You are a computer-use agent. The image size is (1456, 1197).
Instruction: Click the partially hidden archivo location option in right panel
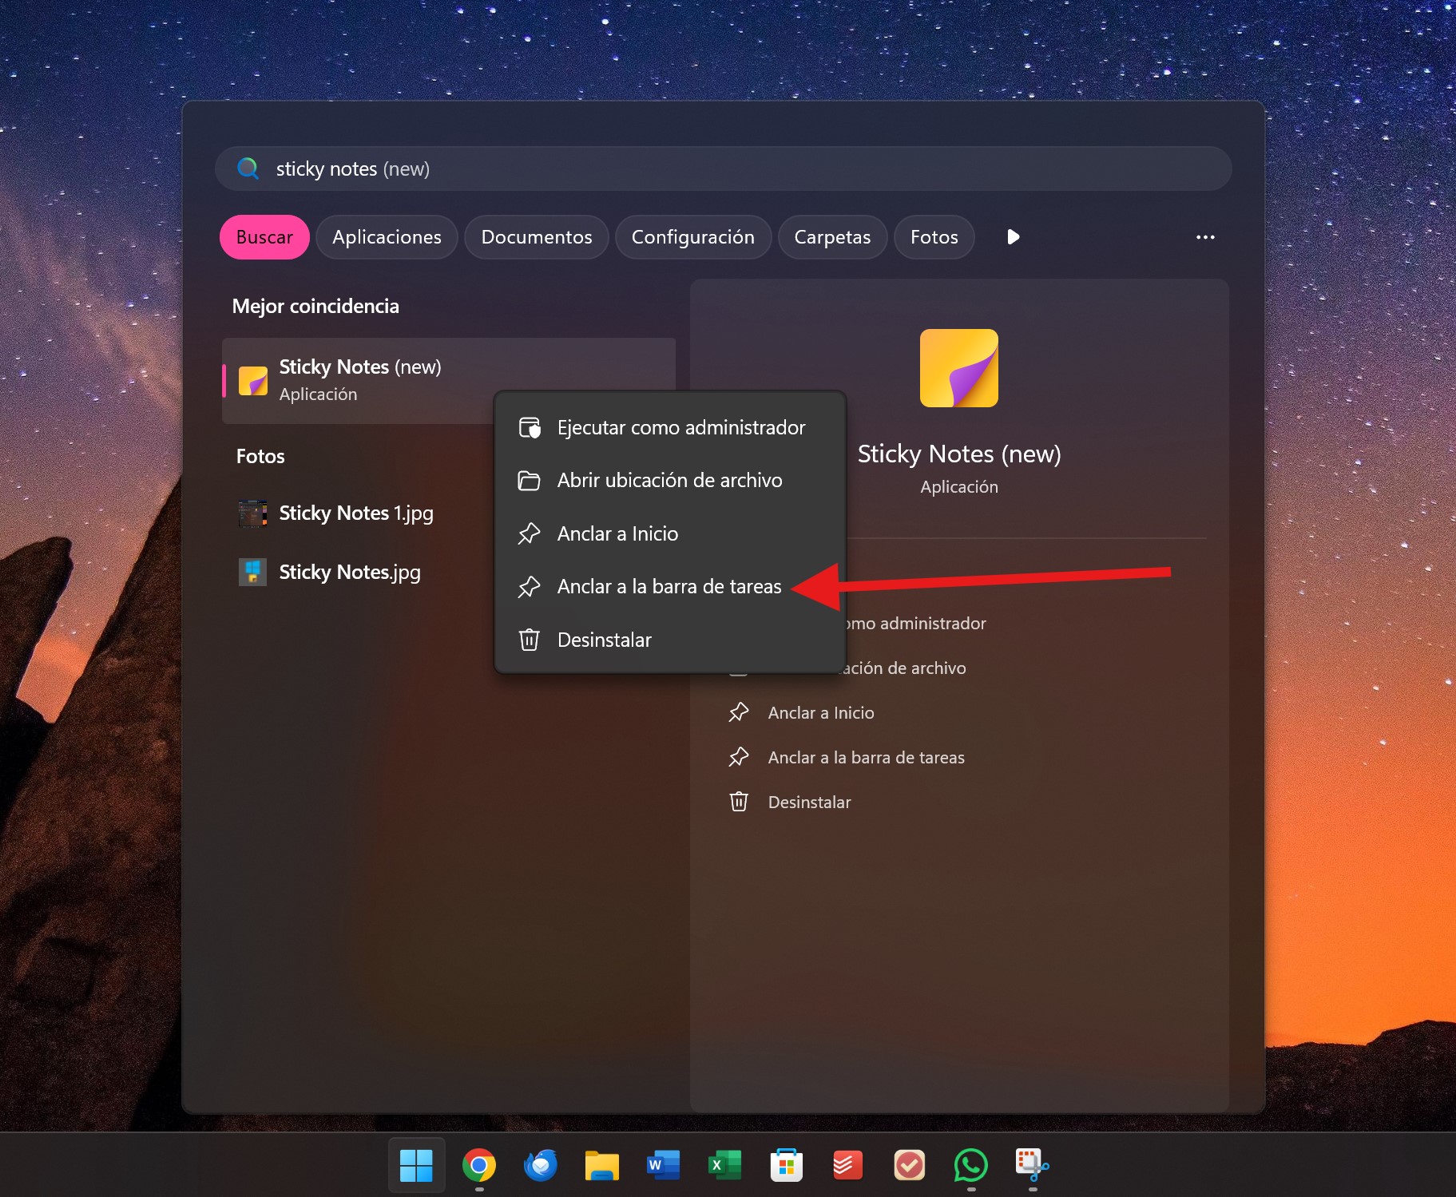click(x=906, y=668)
